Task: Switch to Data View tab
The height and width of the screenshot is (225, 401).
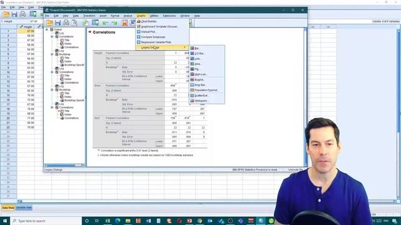Action: tap(8, 208)
